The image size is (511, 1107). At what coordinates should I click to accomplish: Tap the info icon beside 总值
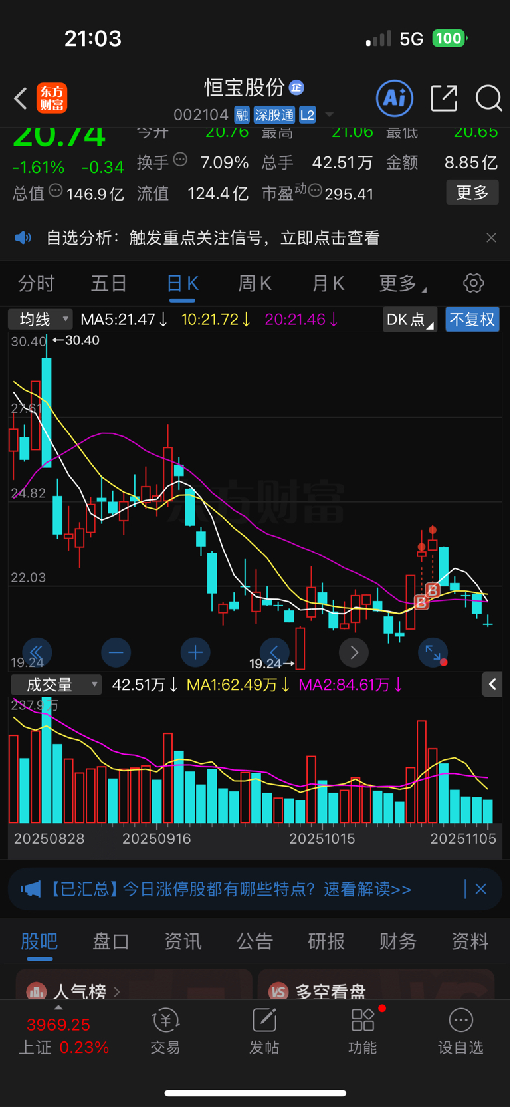(x=56, y=191)
